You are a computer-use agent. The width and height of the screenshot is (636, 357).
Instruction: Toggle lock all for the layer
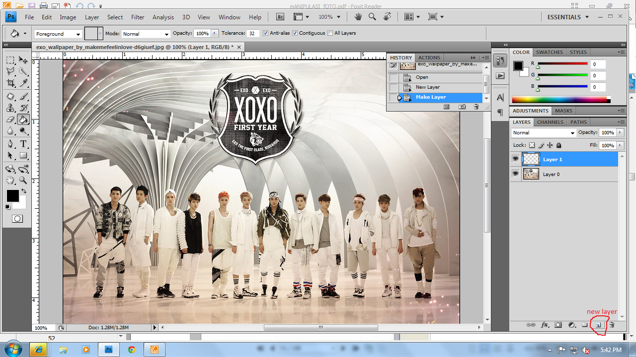[x=559, y=145]
